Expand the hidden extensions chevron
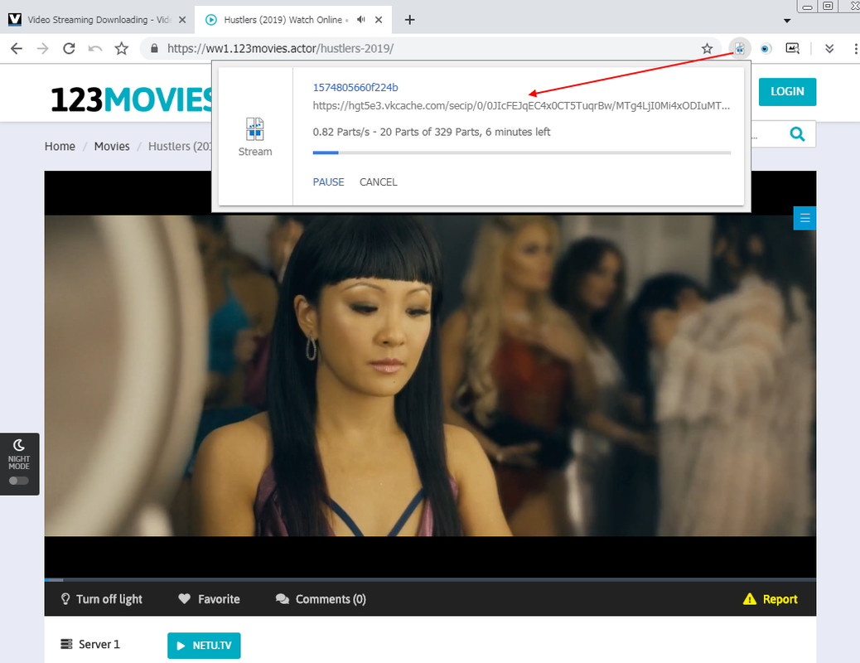The image size is (860, 663). 829,48
